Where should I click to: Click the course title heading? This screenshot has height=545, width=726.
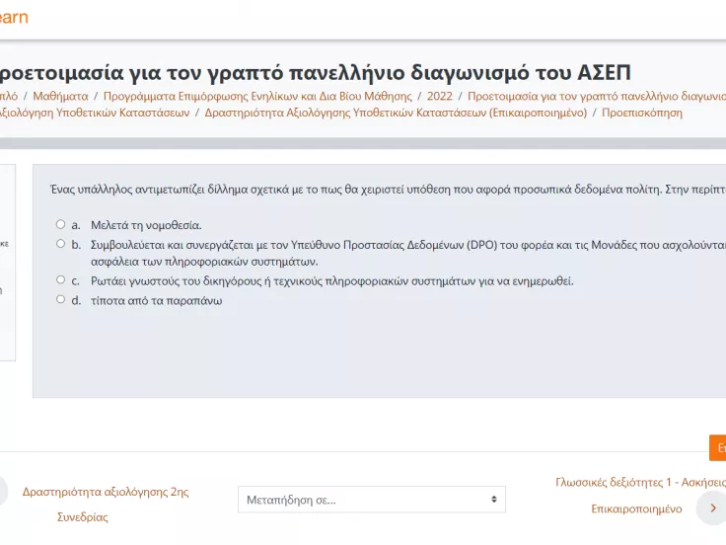(x=316, y=72)
